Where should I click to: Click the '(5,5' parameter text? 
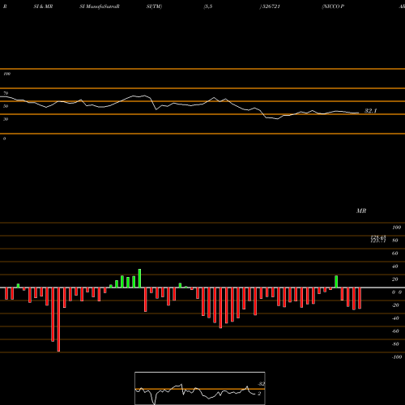pos(208,6)
